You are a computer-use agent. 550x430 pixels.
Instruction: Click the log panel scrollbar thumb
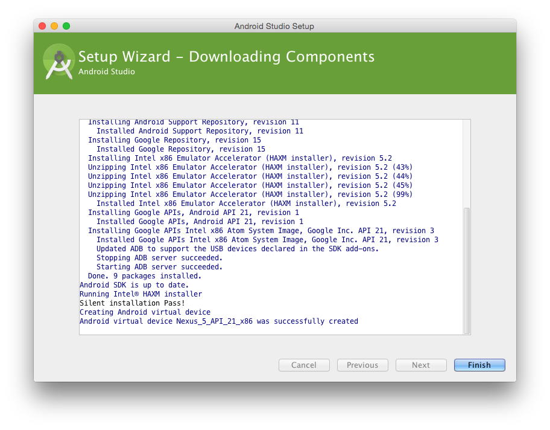pos(467,271)
